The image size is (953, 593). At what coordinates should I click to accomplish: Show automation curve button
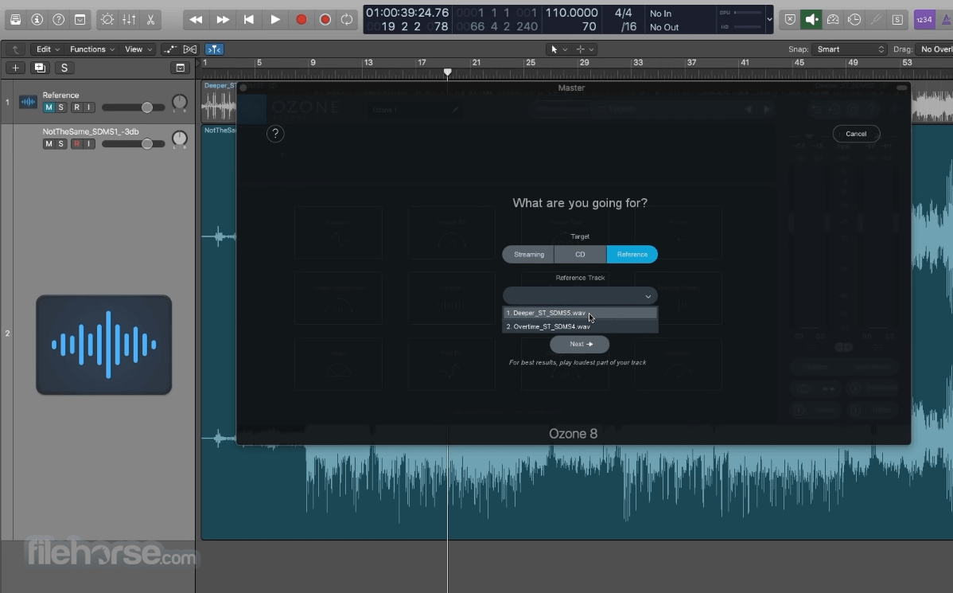pyautogui.click(x=170, y=49)
